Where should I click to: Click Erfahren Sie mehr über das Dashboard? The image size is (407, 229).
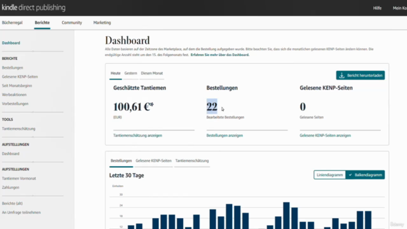tap(220, 55)
